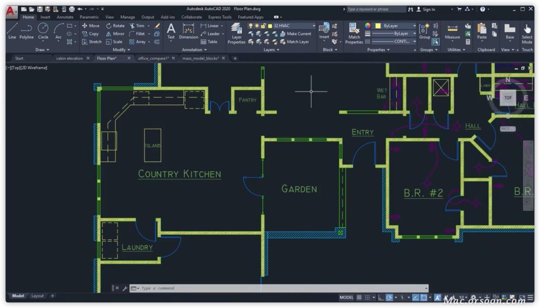Open the object color ByLayer dropdown
This screenshot has width=540, height=308.
tap(395, 25)
